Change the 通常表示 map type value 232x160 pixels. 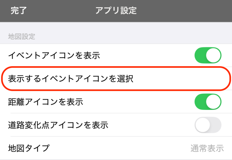[x=207, y=148]
